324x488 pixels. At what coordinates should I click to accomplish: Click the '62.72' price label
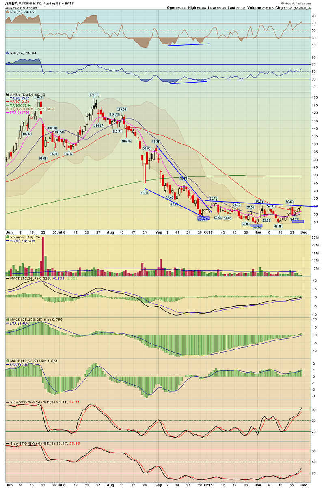click(214, 198)
